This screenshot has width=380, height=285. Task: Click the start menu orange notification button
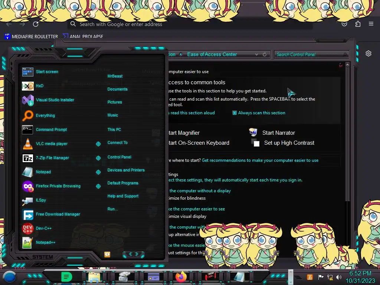point(107,254)
